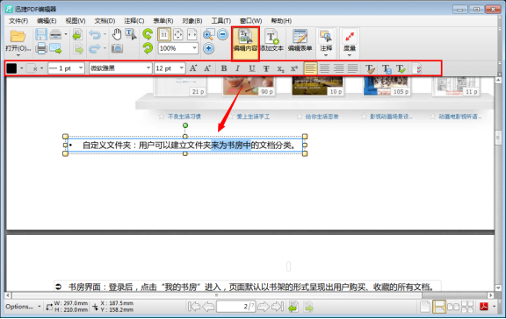Screen dimensions: 506x319
Task: Click the page number input field
Action: pyautogui.click(x=236, y=307)
